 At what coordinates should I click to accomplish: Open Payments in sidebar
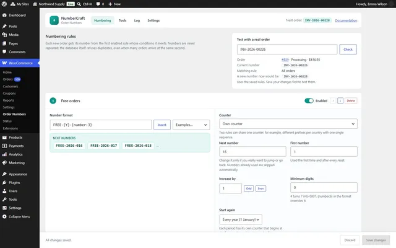point(20,146)
